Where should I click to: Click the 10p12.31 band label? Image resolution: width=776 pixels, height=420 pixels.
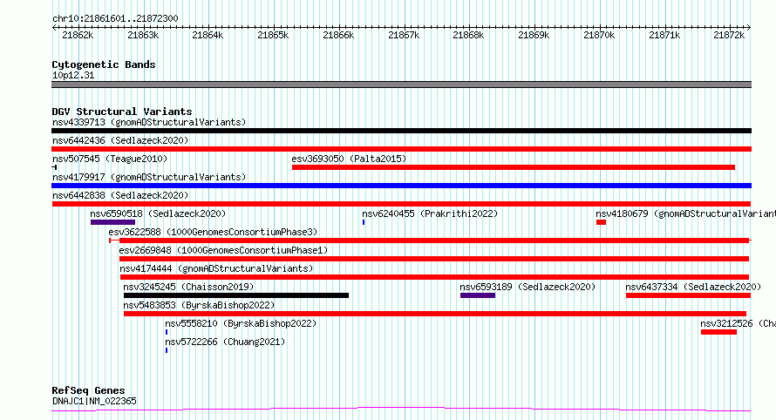point(73,75)
